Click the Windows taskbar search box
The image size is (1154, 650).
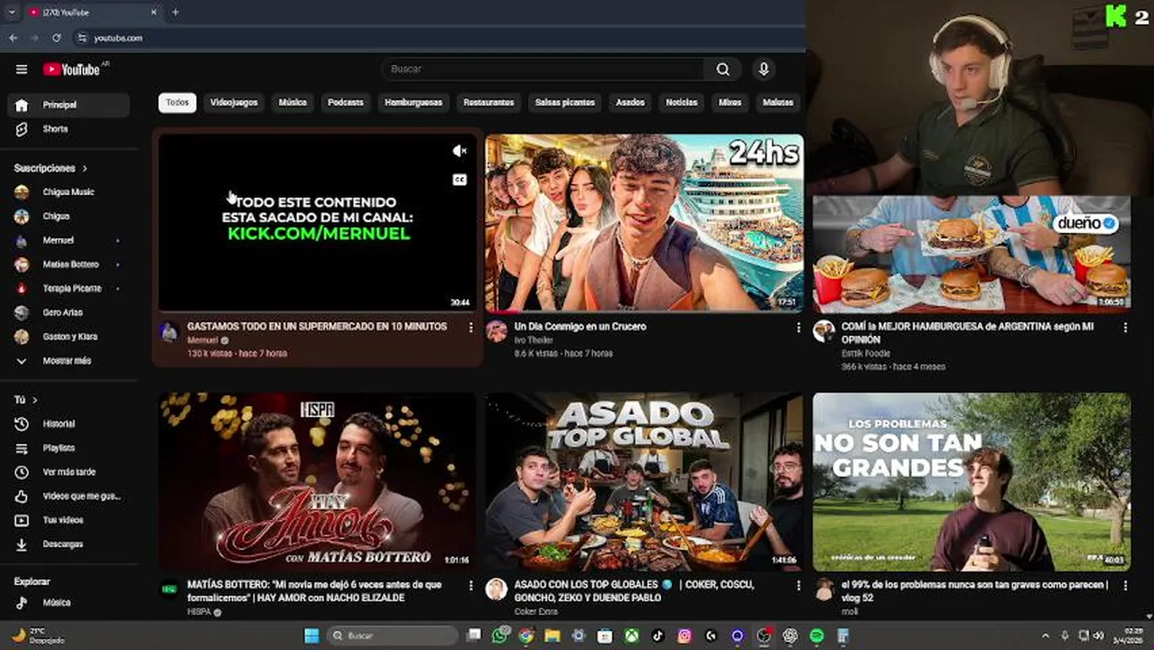point(392,636)
